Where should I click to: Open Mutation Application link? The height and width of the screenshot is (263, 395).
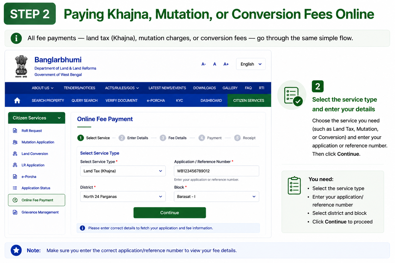point(38,142)
